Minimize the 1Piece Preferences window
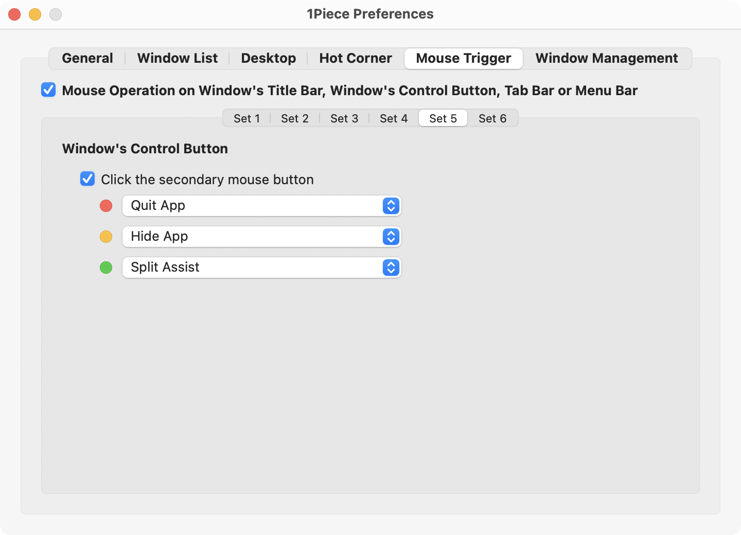 point(35,14)
